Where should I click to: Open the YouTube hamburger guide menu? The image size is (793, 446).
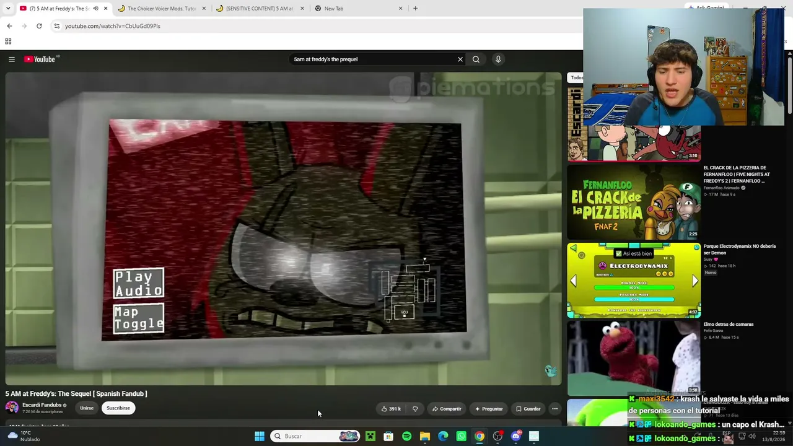tap(12, 59)
